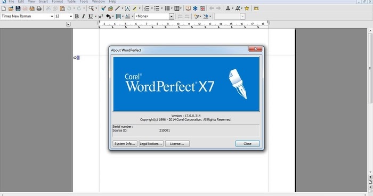Open the empty dropdown at toolbar end
The image size is (373, 196).
[x=242, y=17]
